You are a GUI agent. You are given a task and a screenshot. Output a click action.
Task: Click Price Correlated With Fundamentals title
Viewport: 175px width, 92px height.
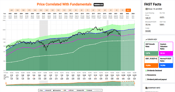click(x=64, y=4)
